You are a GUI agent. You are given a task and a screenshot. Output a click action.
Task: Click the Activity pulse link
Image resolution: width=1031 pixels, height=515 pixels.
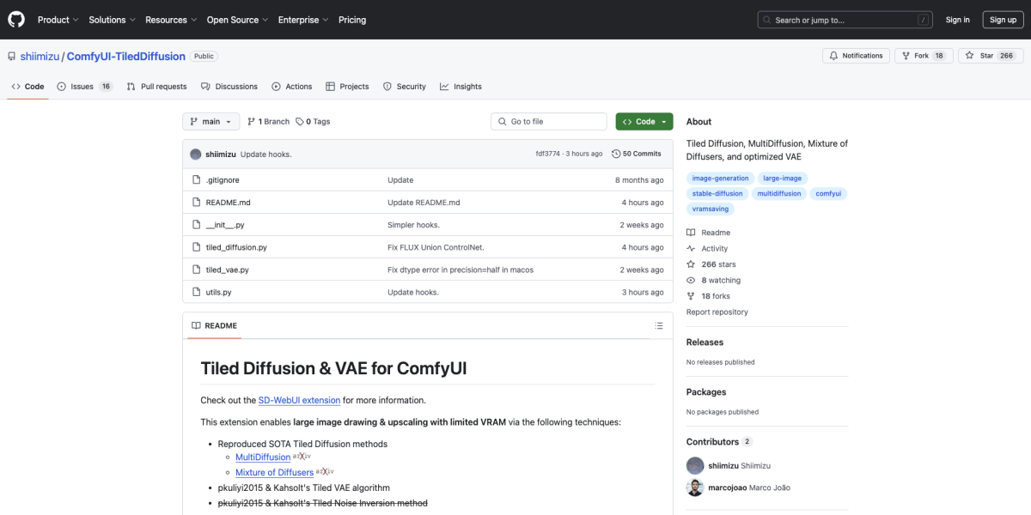(714, 249)
